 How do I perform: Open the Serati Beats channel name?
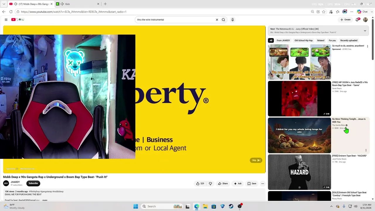337,89
